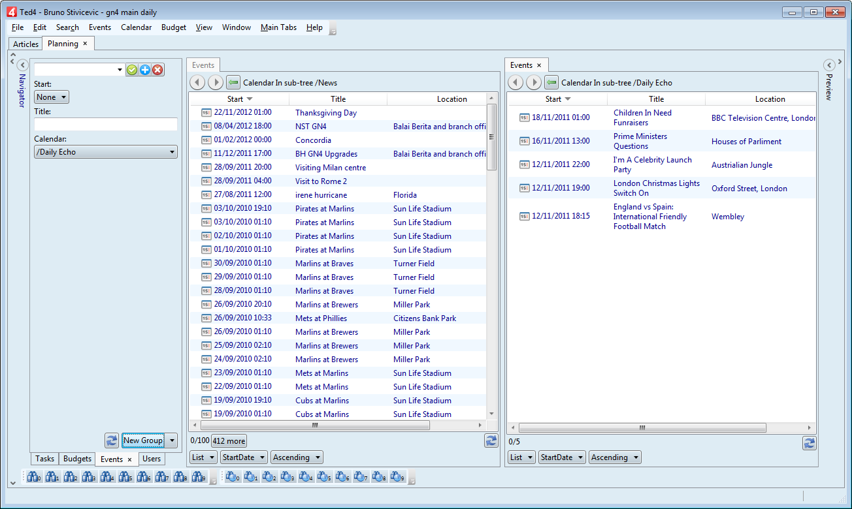Viewport: 852px width, 509px height.
Task: Switch to the Users navigator tab
Action: pos(152,459)
